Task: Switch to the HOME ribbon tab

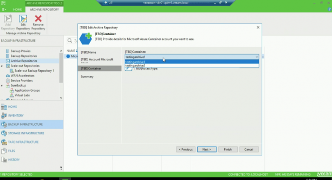Action: coord(18,9)
